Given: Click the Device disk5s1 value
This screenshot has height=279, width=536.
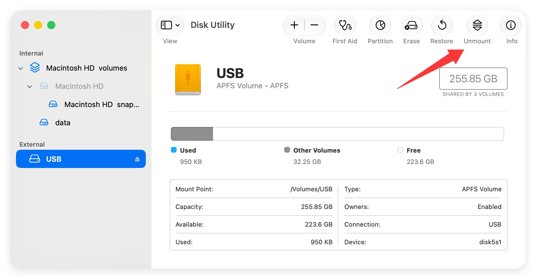Looking at the screenshot, I should 490,242.
